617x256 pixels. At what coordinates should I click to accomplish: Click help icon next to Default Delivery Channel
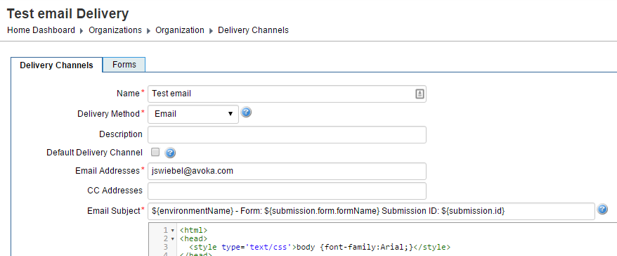[170, 153]
